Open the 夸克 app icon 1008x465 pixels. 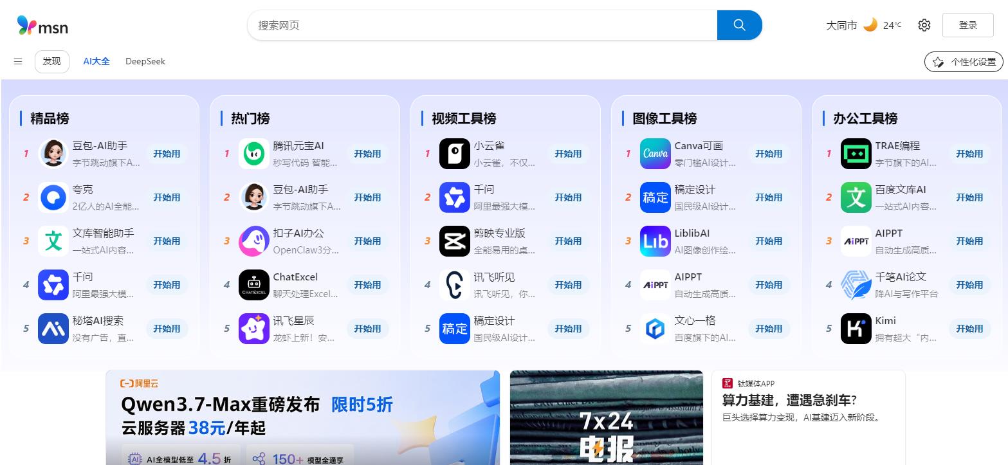click(53, 197)
